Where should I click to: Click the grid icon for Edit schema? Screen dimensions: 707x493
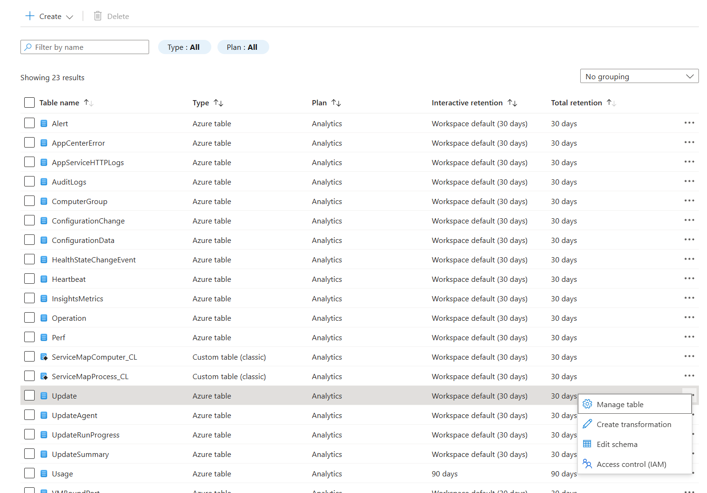[x=587, y=444]
